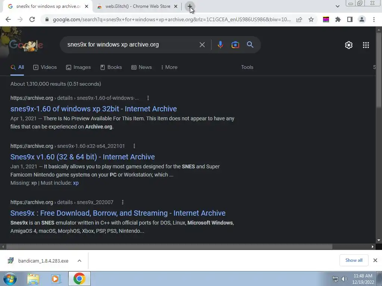Open the Chrome profile avatar

point(362,19)
